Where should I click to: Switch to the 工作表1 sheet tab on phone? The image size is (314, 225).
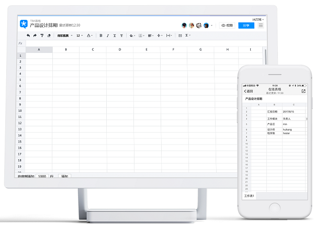pos(250,195)
